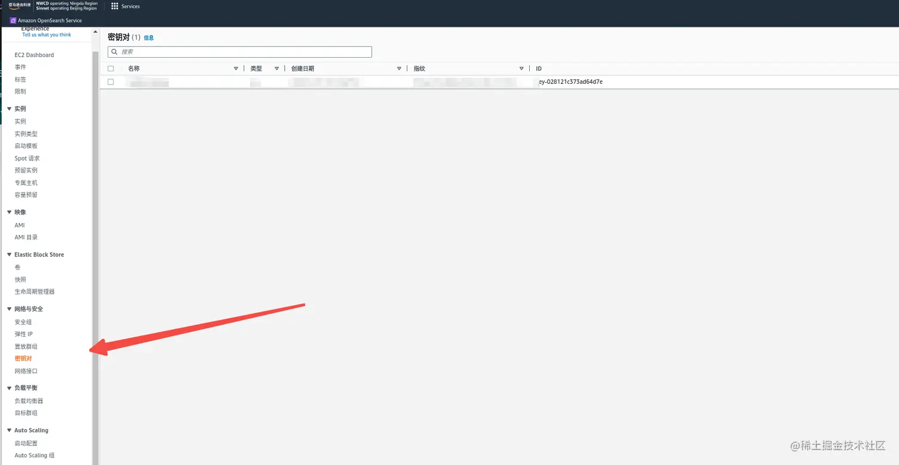Open 标签 in the sidebar

[x=20, y=79]
